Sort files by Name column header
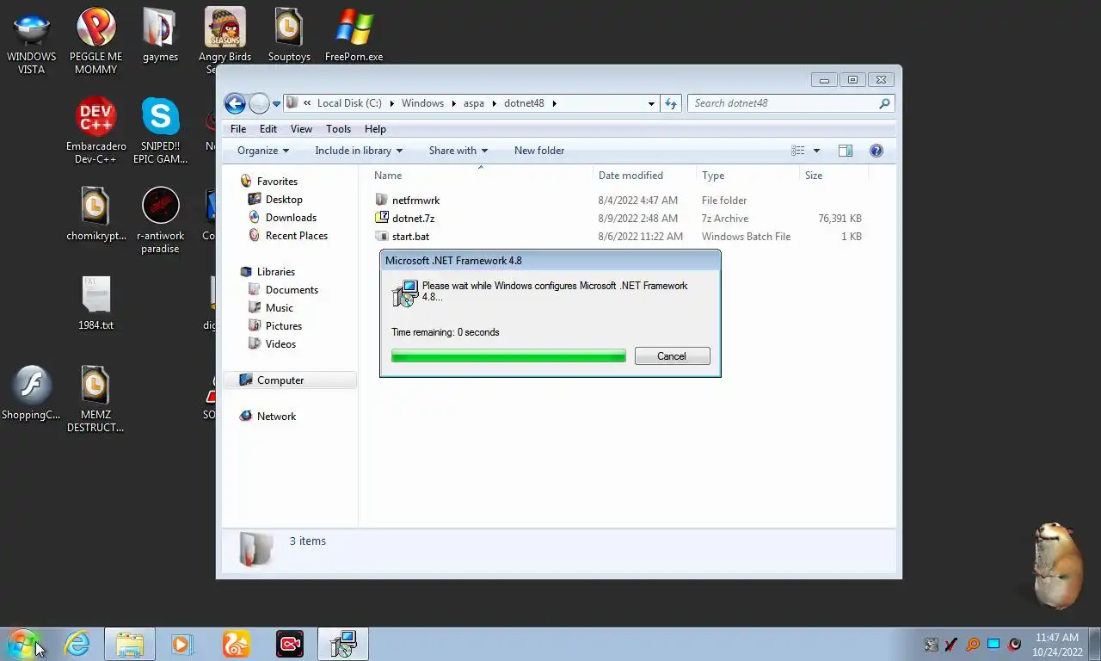 pos(481,176)
